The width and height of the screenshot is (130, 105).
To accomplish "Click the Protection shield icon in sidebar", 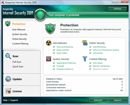I will coord(8,24).
